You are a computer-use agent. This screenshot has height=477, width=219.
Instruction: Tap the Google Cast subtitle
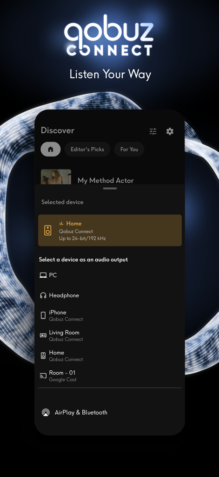[x=63, y=380]
